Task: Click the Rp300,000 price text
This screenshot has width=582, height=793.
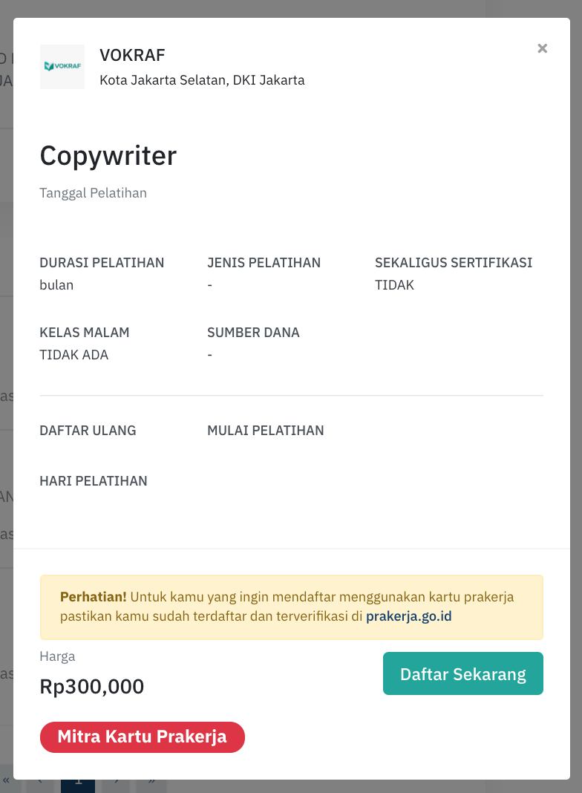Action: click(x=92, y=686)
